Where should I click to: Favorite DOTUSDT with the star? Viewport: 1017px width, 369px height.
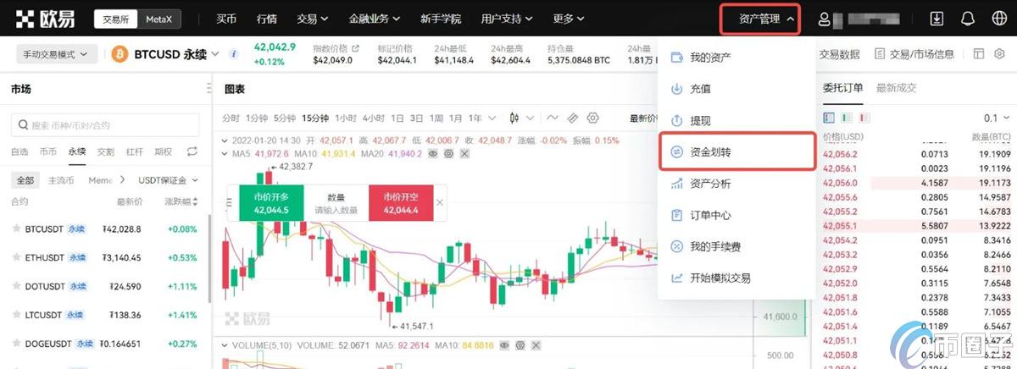coord(15,286)
